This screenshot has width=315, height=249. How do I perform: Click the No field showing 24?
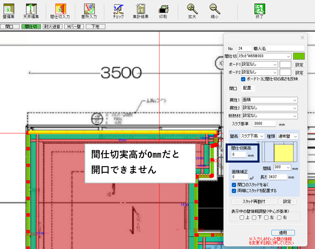(x=244, y=48)
